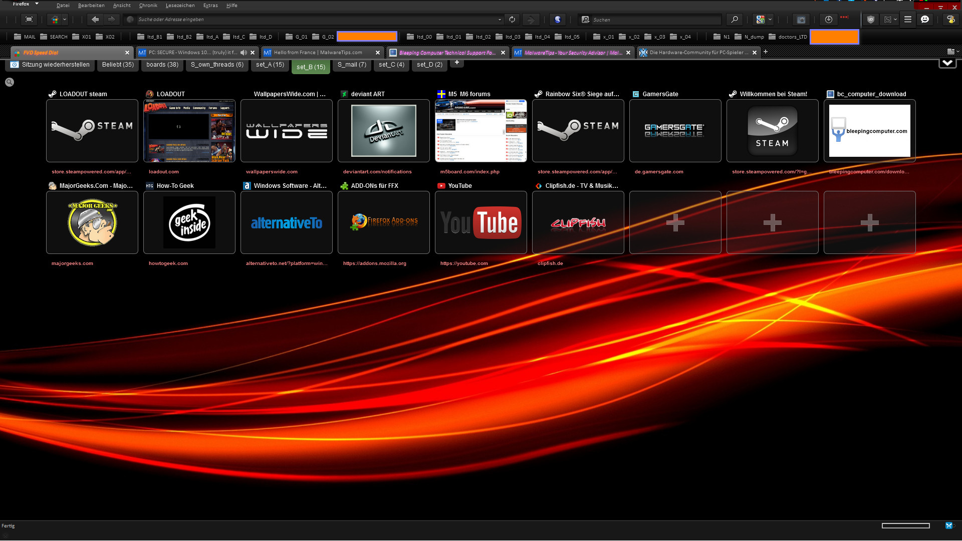
Task: Click the reload page icon
Action: click(512, 20)
